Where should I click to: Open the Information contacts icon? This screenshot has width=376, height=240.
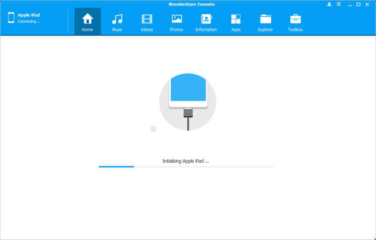pyautogui.click(x=206, y=19)
